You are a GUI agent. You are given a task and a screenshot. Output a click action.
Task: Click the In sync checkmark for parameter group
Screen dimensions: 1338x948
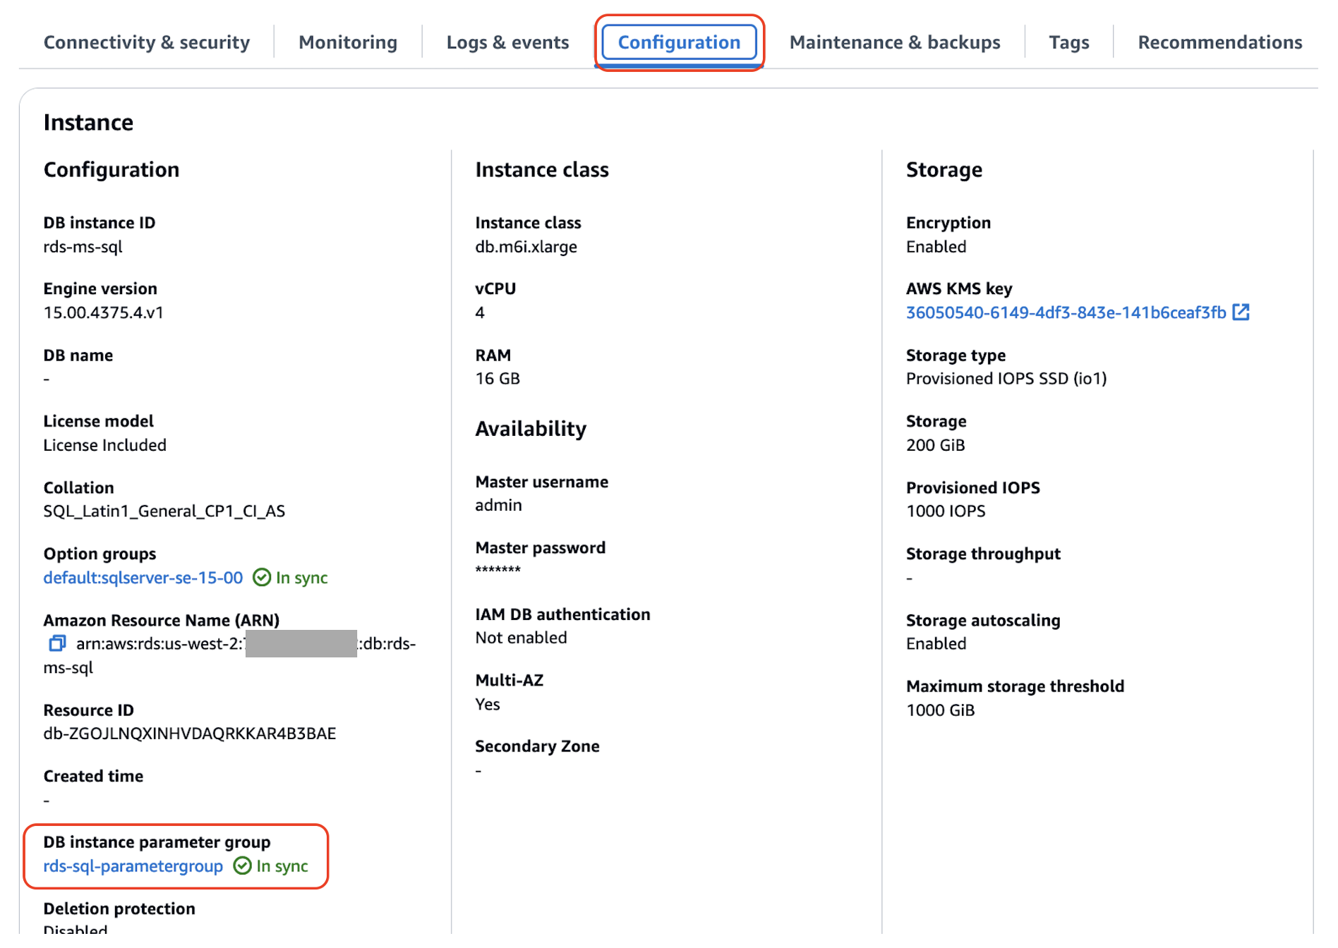[242, 865]
